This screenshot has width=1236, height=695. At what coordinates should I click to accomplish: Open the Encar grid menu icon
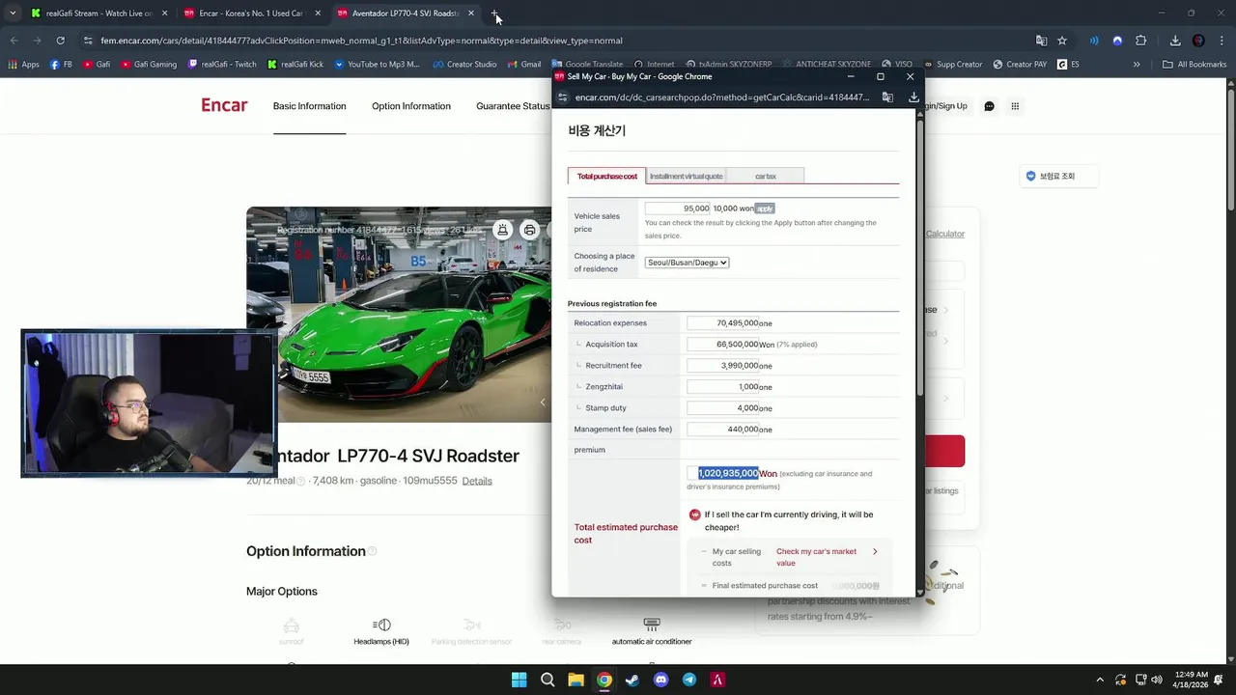[x=1015, y=106]
